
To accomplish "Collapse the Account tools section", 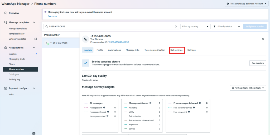I will 34,48.
